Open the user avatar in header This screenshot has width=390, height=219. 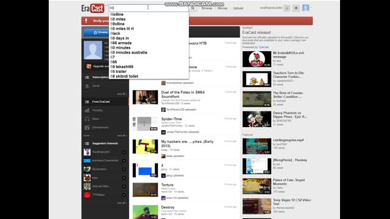point(306,8)
